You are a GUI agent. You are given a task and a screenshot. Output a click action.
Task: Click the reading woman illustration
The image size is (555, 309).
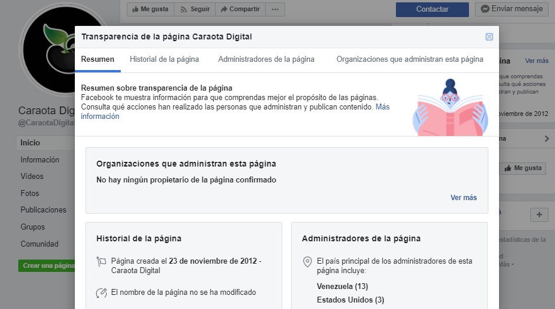coord(450,108)
